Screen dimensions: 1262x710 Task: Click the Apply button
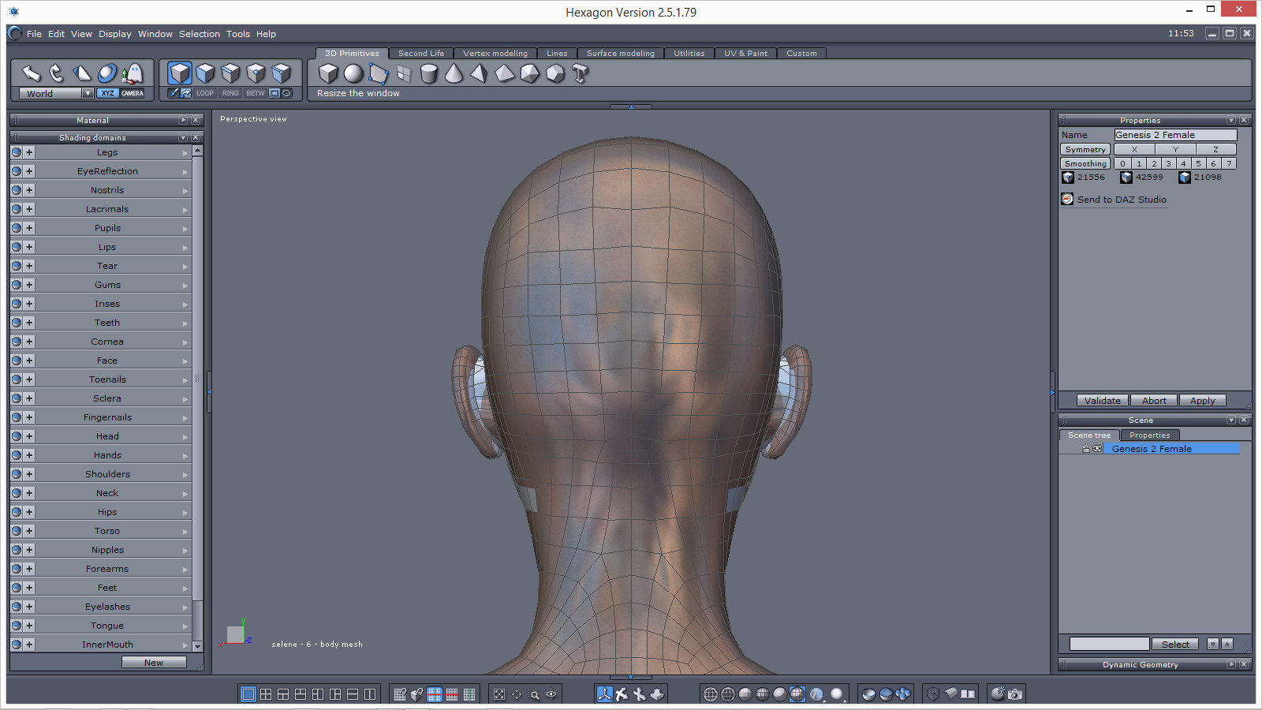pos(1203,401)
